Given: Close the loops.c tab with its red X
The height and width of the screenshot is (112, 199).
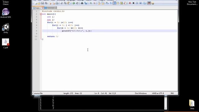Looking at the screenshot, I should 43,8.
